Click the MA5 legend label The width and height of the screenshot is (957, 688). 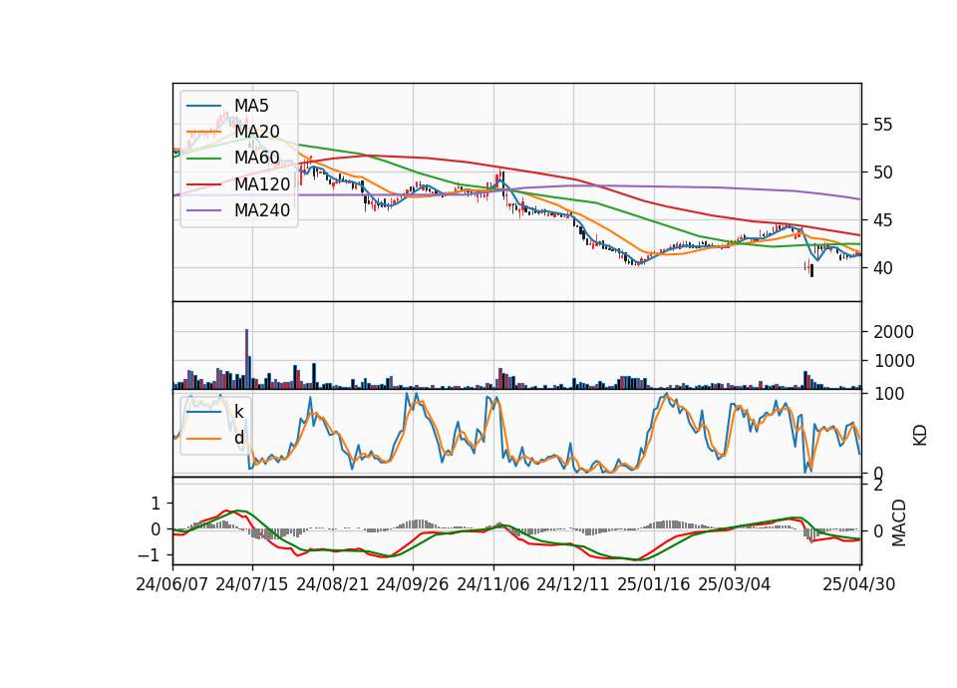tap(251, 106)
